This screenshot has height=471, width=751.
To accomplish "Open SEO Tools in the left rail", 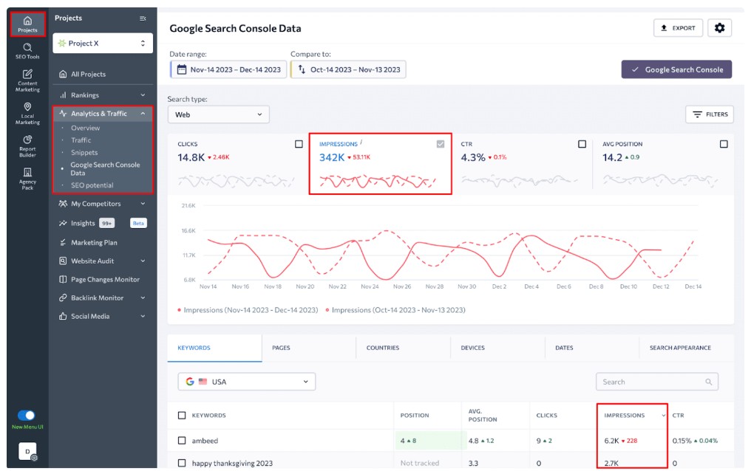I will coord(27,50).
